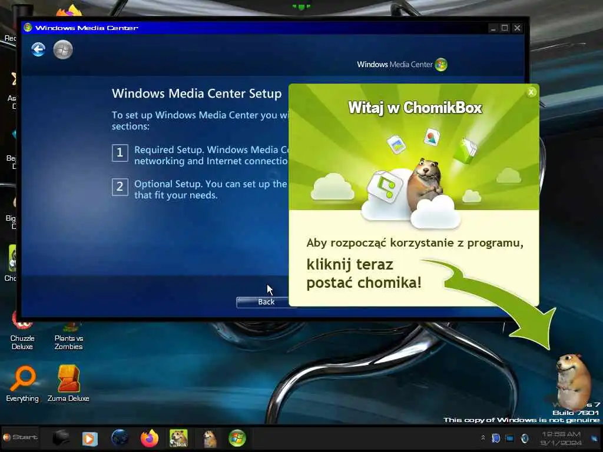Viewport: 603px width, 452px height.
Task: Switch to Windows Media Center taskbar icon
Action: click(x=237, y=438)
